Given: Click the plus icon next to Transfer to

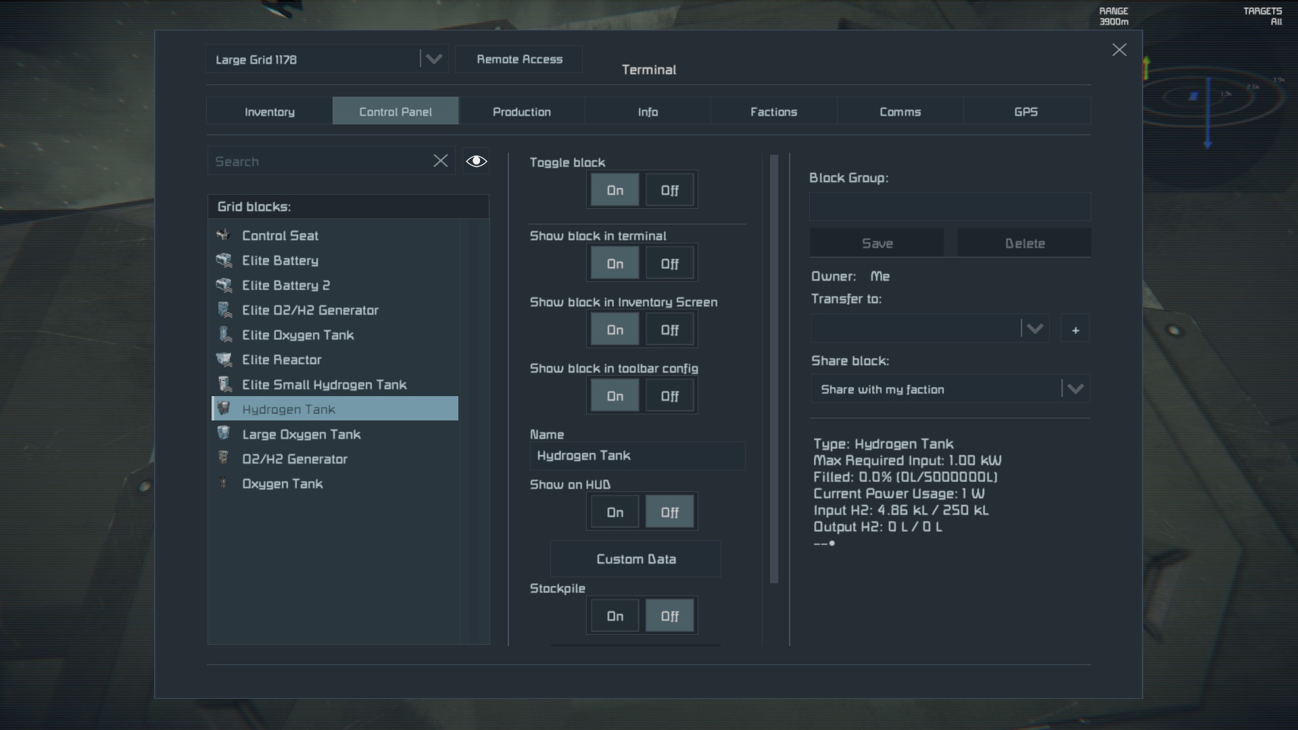Looking at the screenshot, I should point(1075,330).
